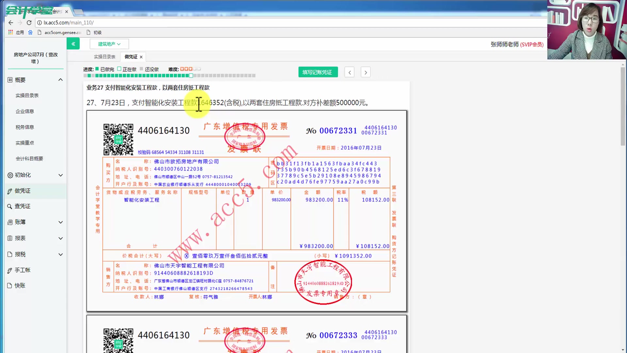
Task: Navigate to previous item using back arrow icon
Action: click(x=349, y=72)
